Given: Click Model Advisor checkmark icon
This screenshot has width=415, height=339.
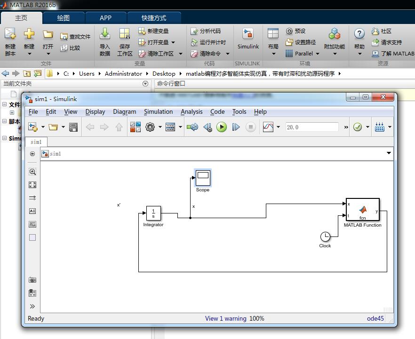Looking at the screenshot, I should tap(358, 127).
